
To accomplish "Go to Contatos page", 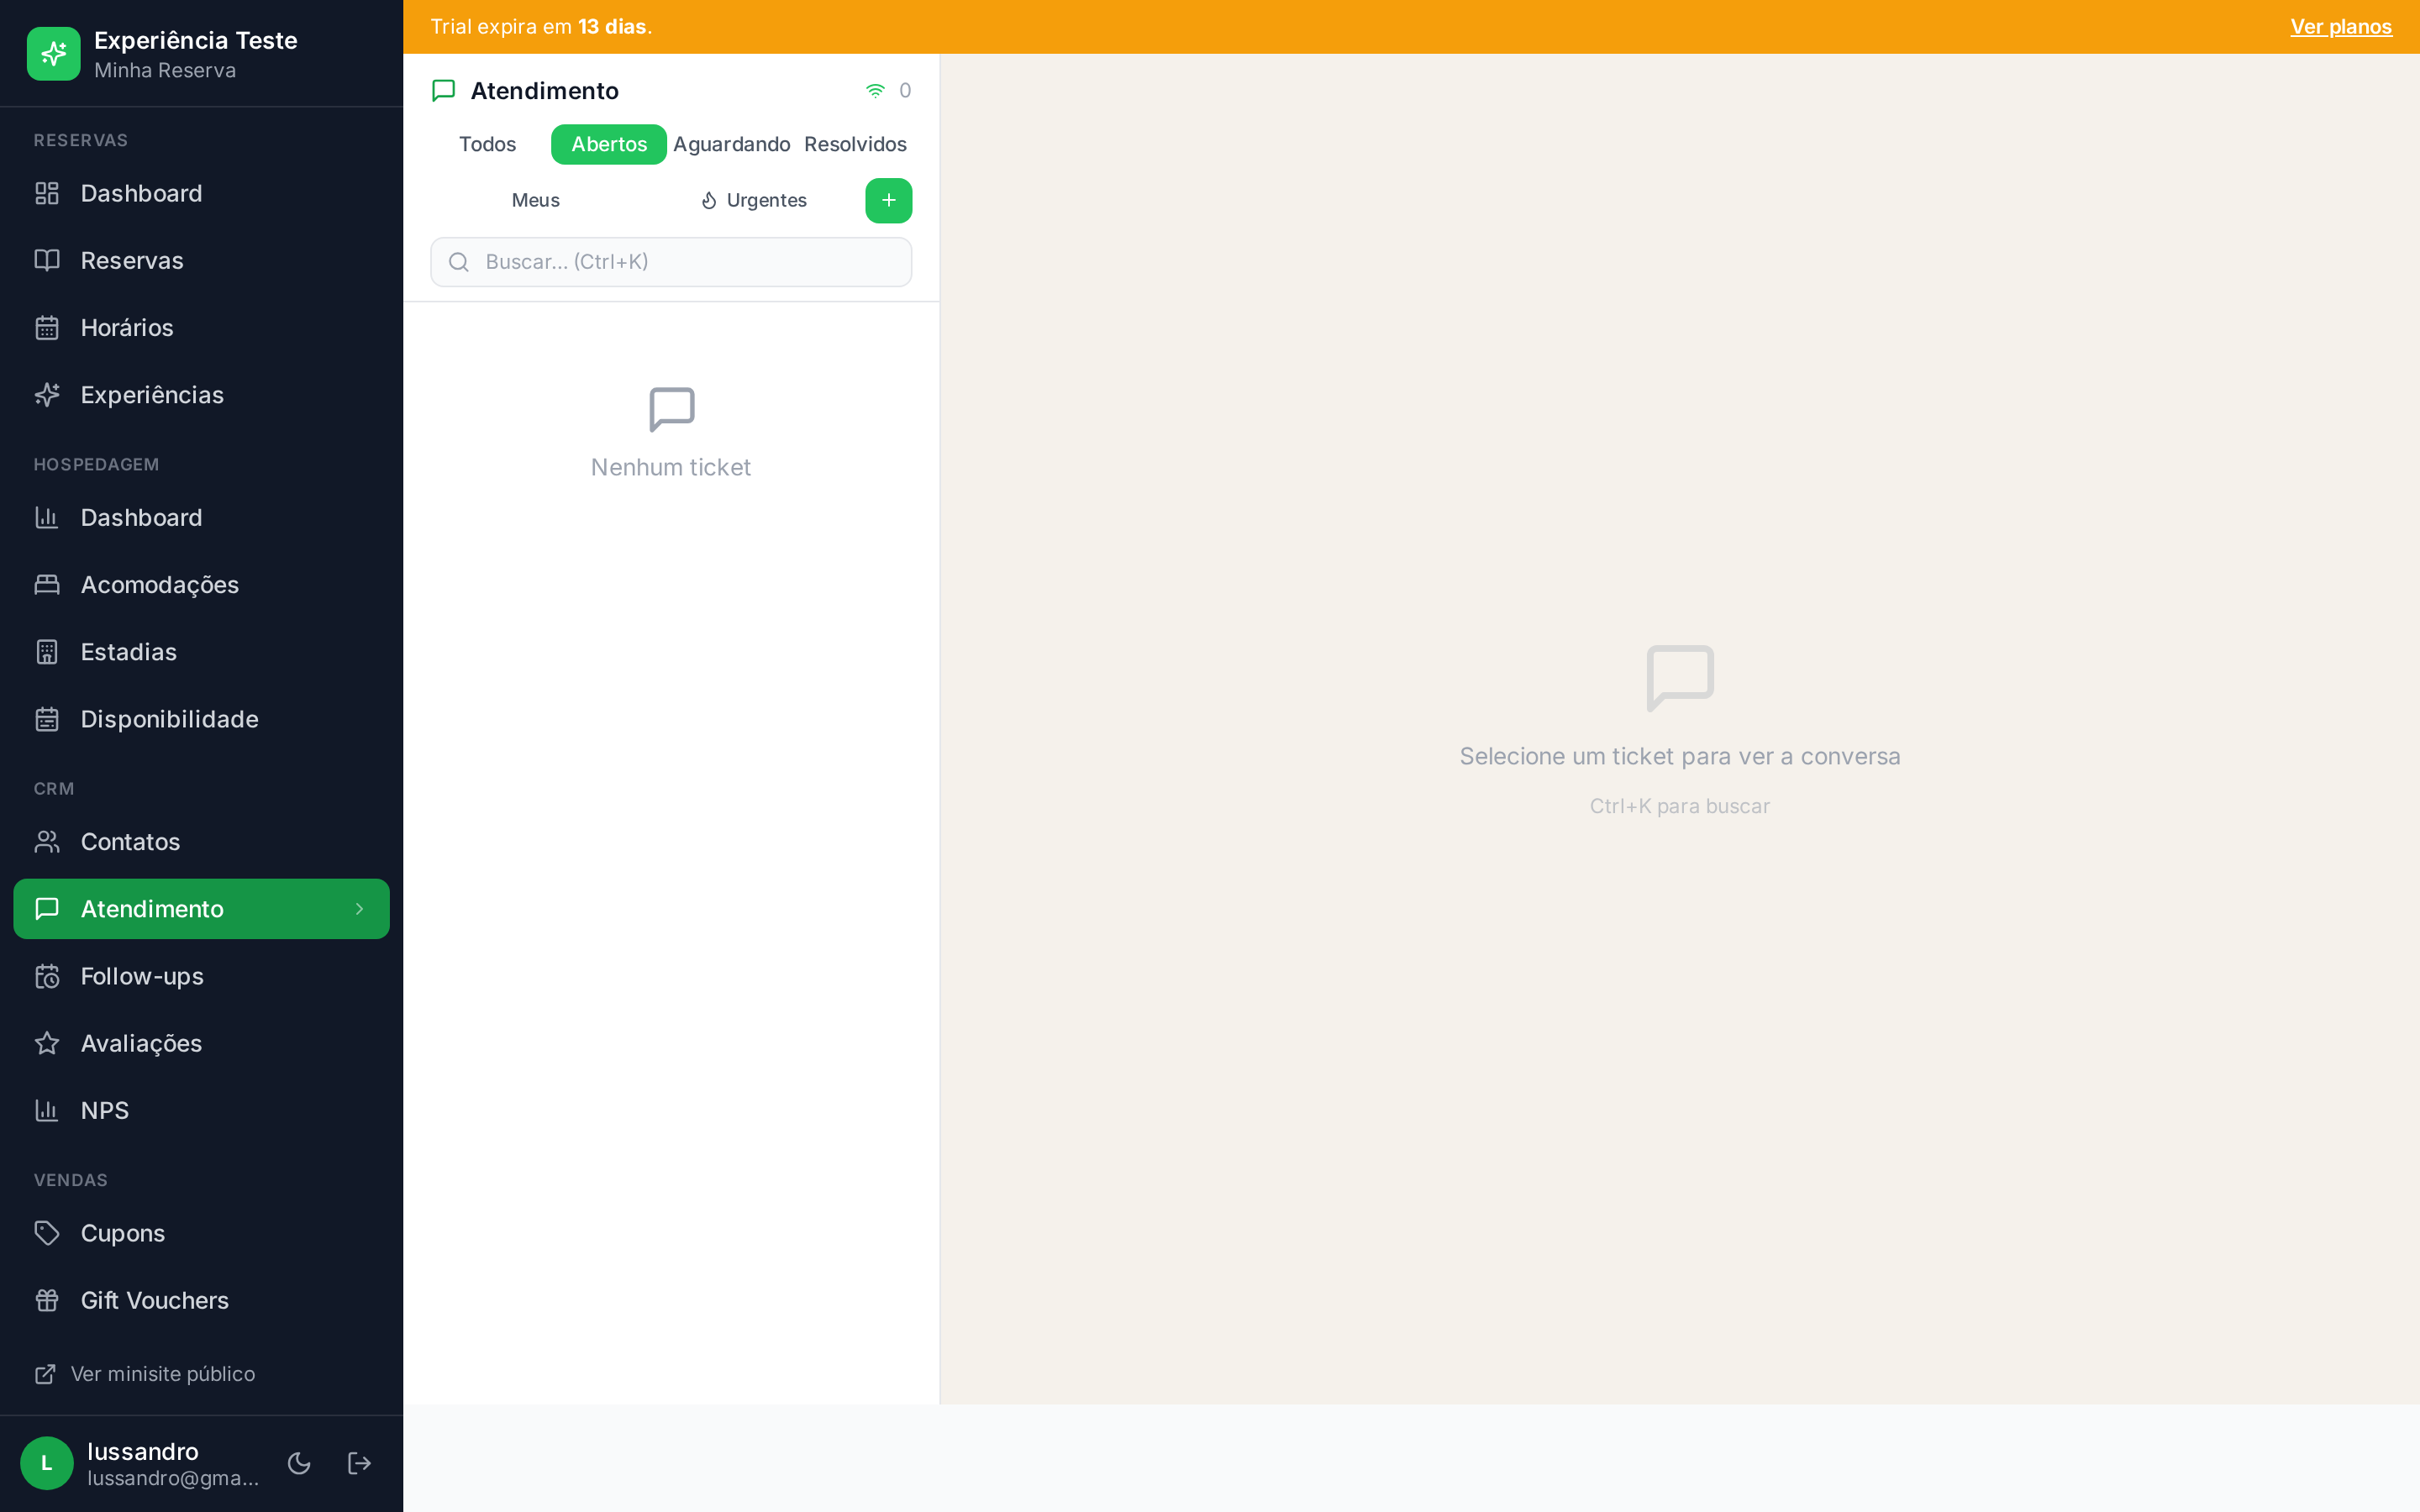I will [x=201, y=841].
